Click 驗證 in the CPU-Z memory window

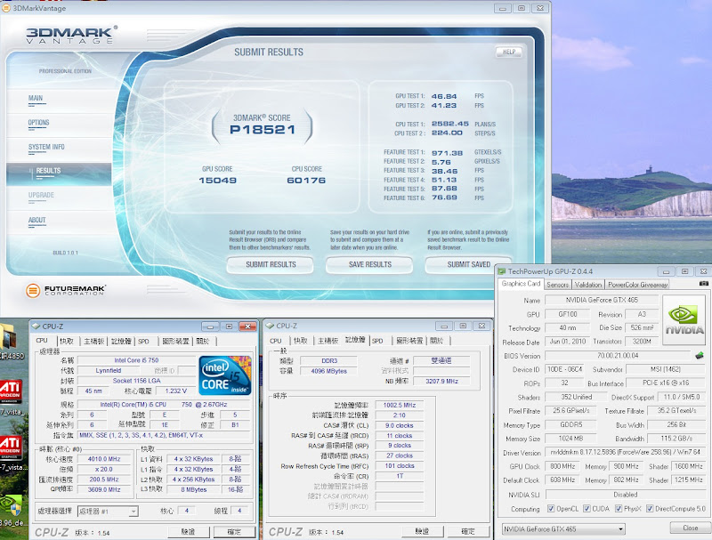point(422,531)
